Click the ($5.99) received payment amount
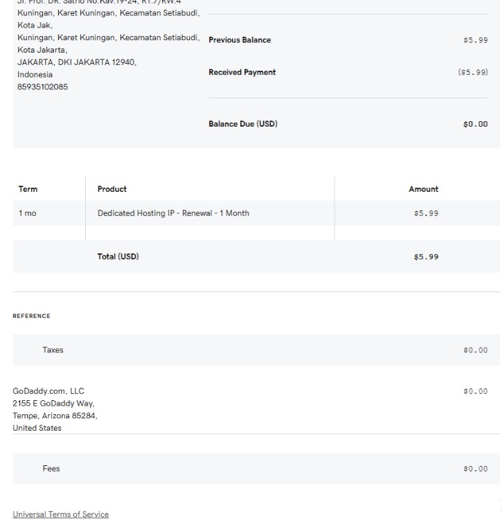Image resolution: width=502 pixels, height=520 pixels. tap(473, 73)
